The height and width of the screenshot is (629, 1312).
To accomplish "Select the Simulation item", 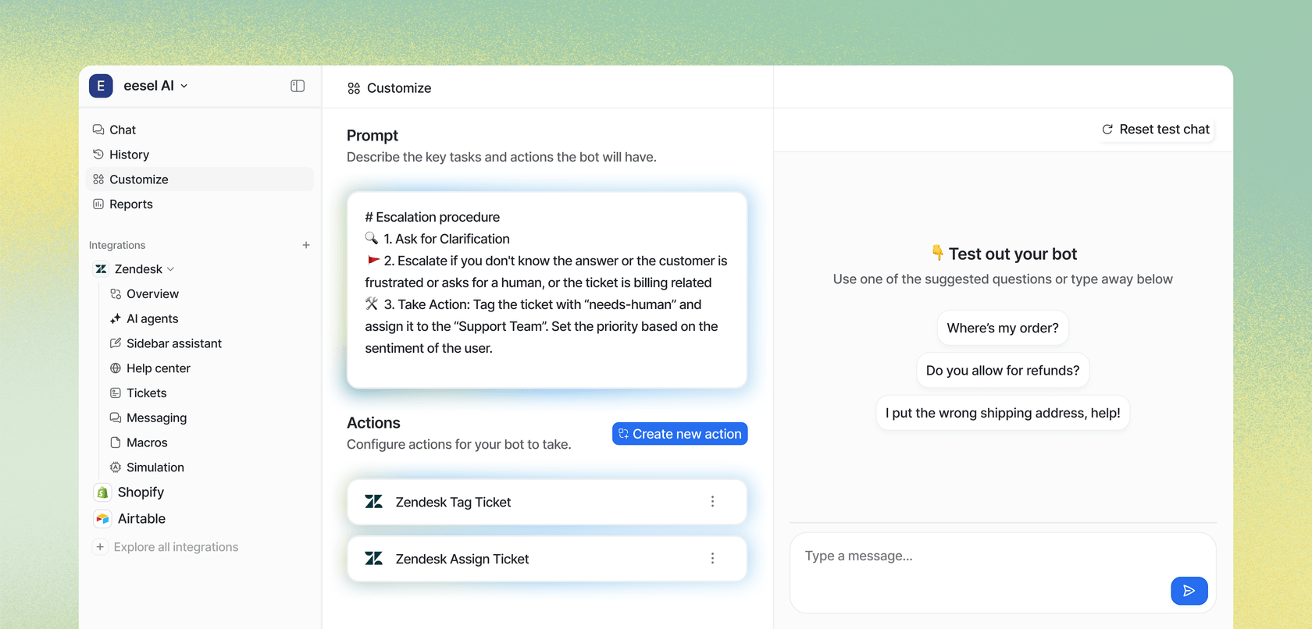I will pyautogui.click(x=155, y=467).
